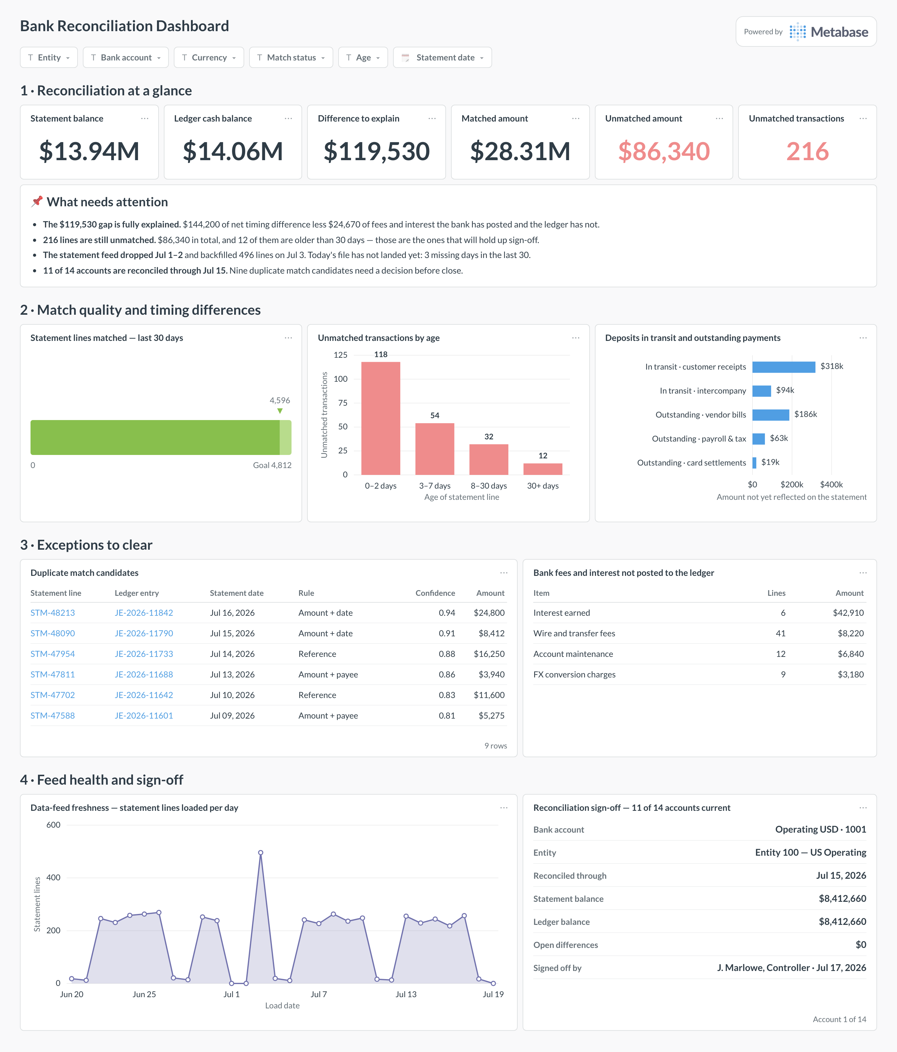Open the Deposits in transit chart ellipsis menu
Screen dimensions: 897x1052
tap(863, 338)
